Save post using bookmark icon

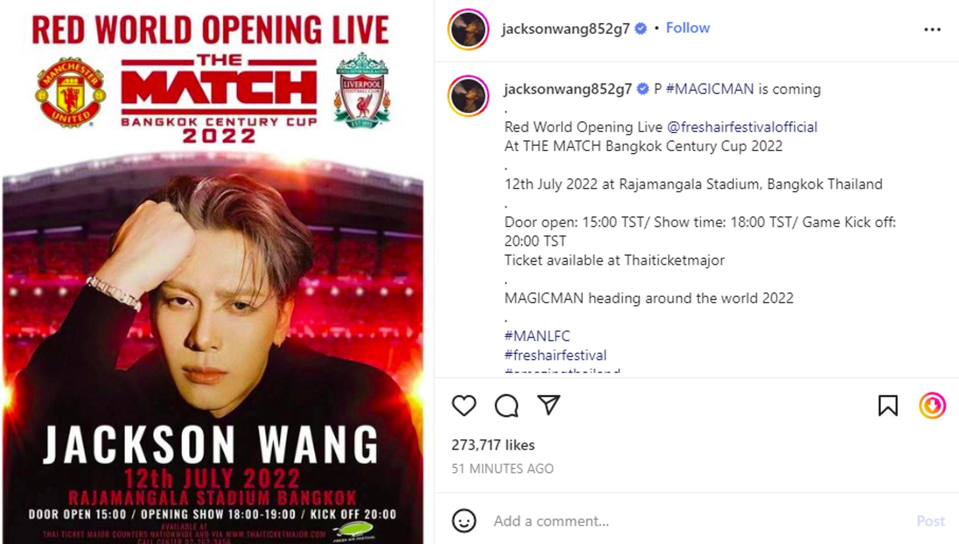click(888, 405)
